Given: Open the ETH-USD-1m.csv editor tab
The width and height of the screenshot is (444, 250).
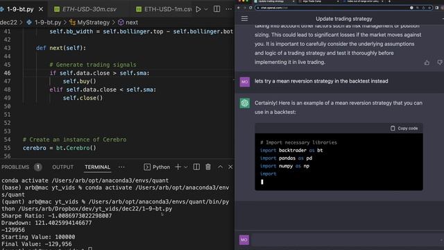Looking at the screenshot, I should coord(164,9).
